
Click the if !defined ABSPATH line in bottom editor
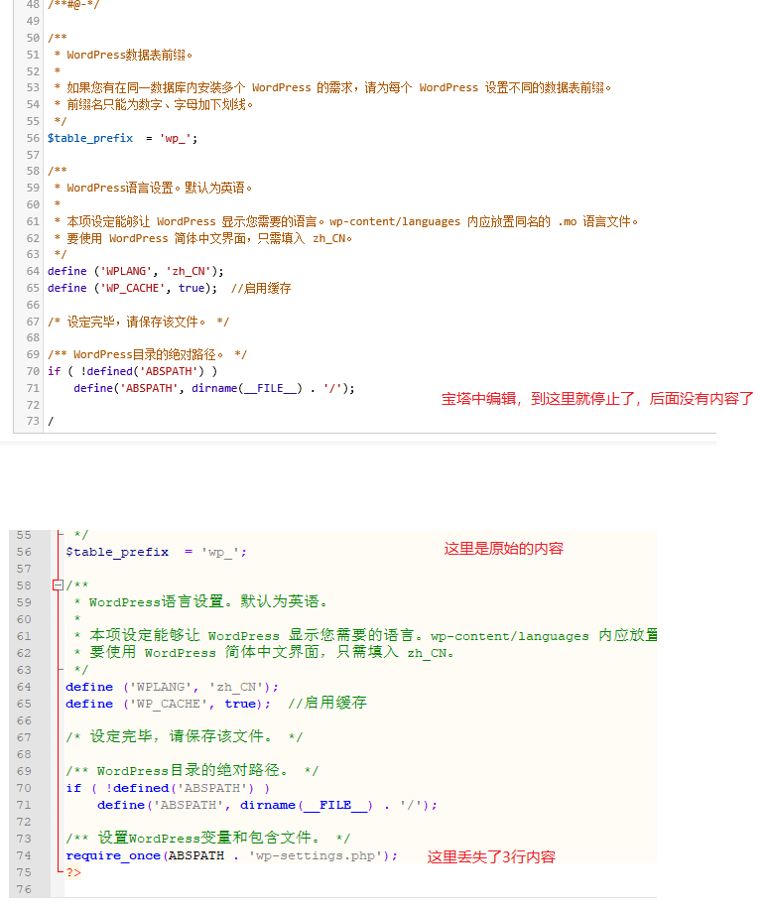click(x=168, y=788)
